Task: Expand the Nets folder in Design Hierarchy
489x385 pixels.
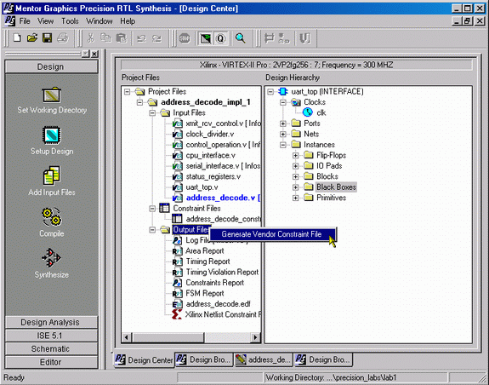Action: click(283, 134)
